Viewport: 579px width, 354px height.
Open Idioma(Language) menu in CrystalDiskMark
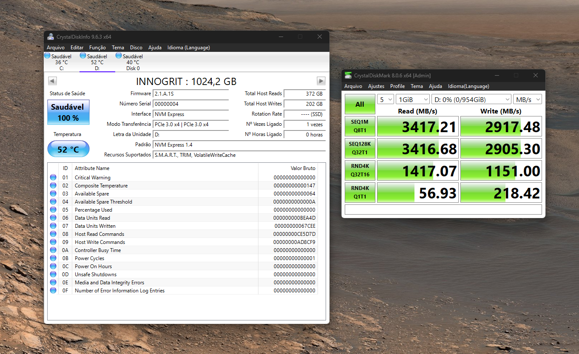pos(468,86)
